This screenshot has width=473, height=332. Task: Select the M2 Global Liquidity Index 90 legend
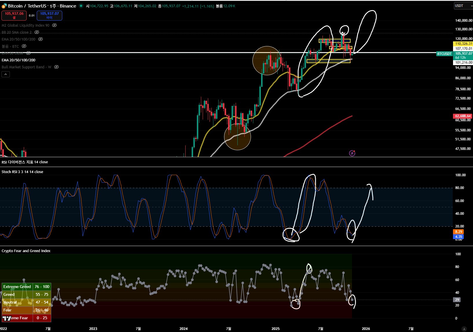(25, 25)
